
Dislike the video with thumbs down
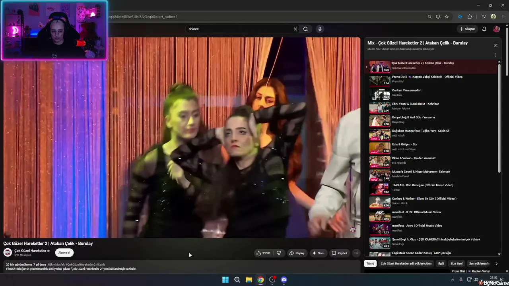coord(279,253)
